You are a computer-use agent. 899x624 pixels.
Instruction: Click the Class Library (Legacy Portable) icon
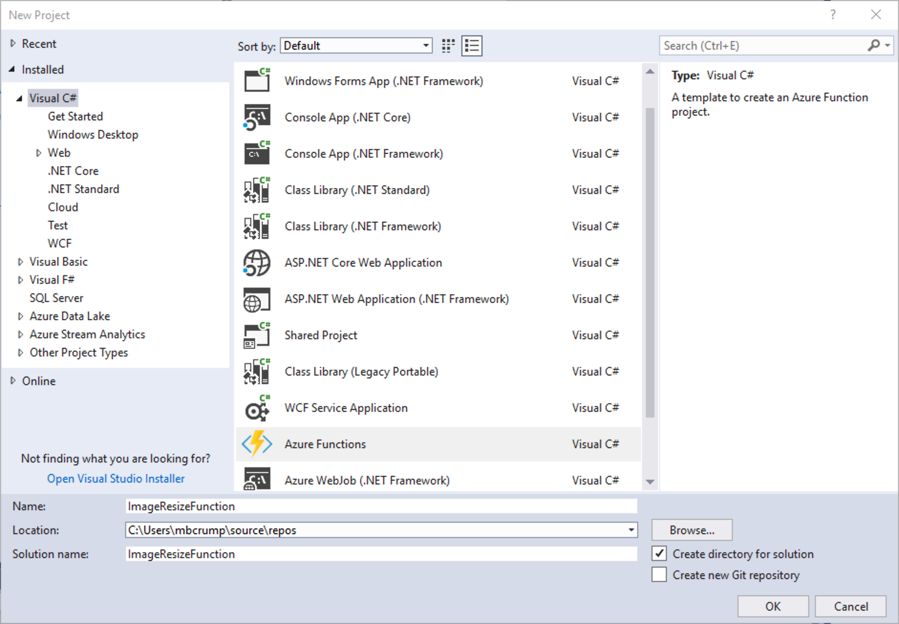tap(257, 371)
